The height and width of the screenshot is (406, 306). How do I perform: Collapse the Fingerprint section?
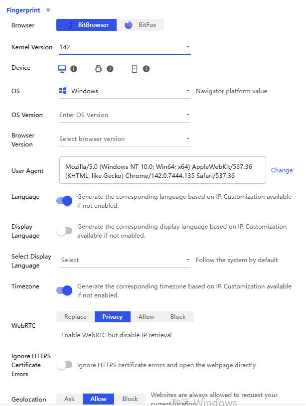47,9
